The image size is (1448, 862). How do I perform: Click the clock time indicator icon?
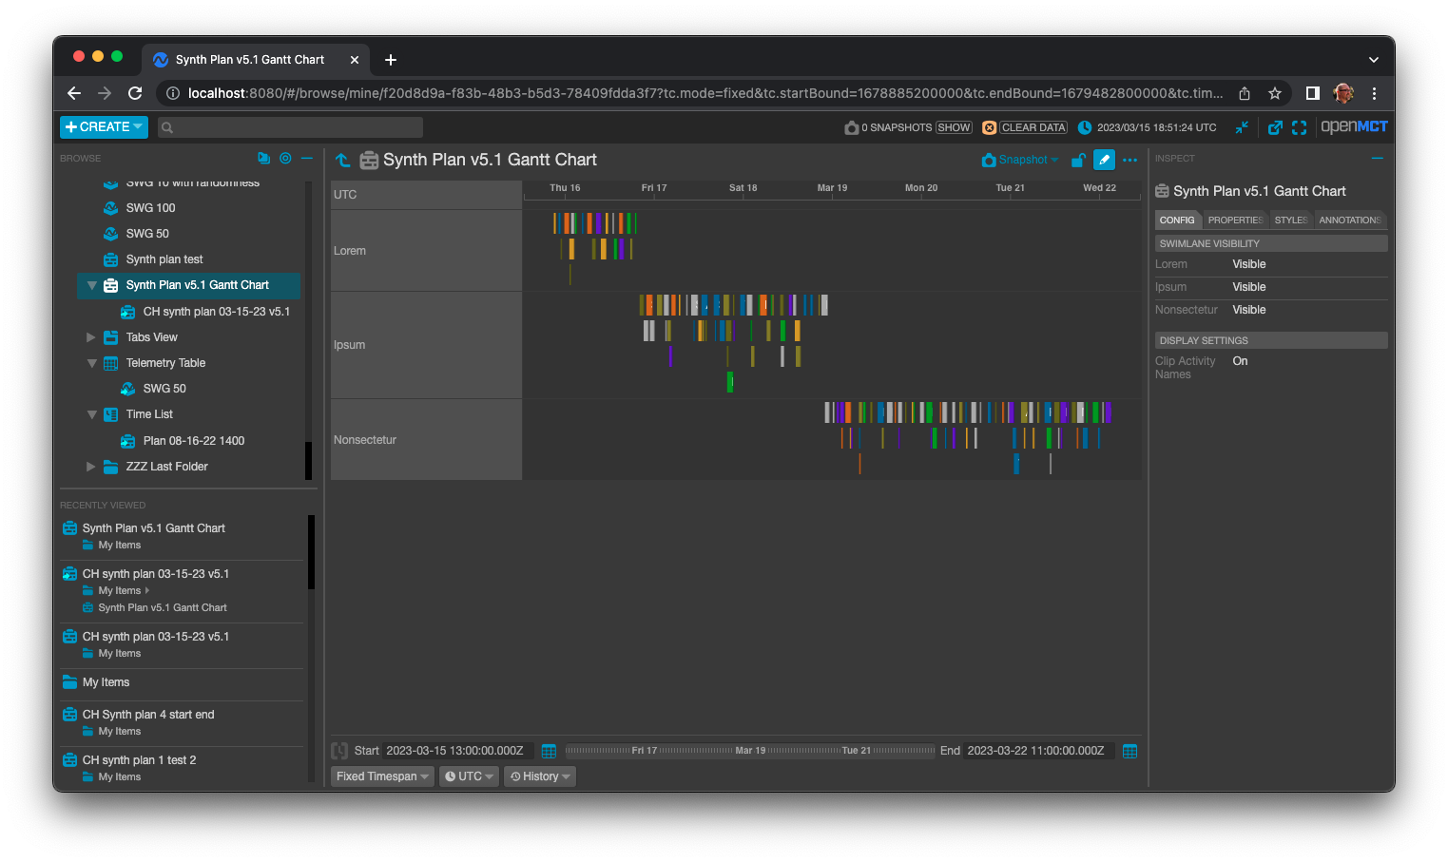pyautogui.click(x=1085, y=127)
